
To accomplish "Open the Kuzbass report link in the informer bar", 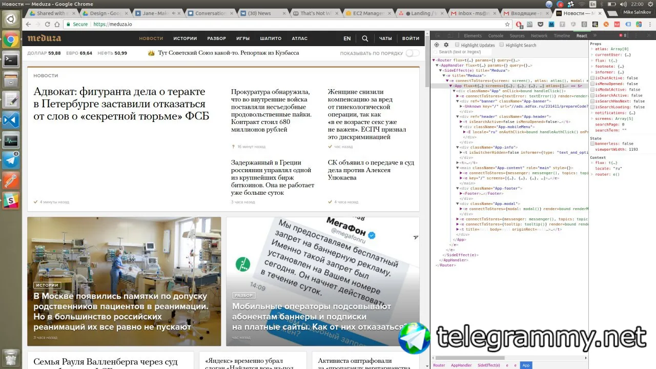I will (229, 53).
